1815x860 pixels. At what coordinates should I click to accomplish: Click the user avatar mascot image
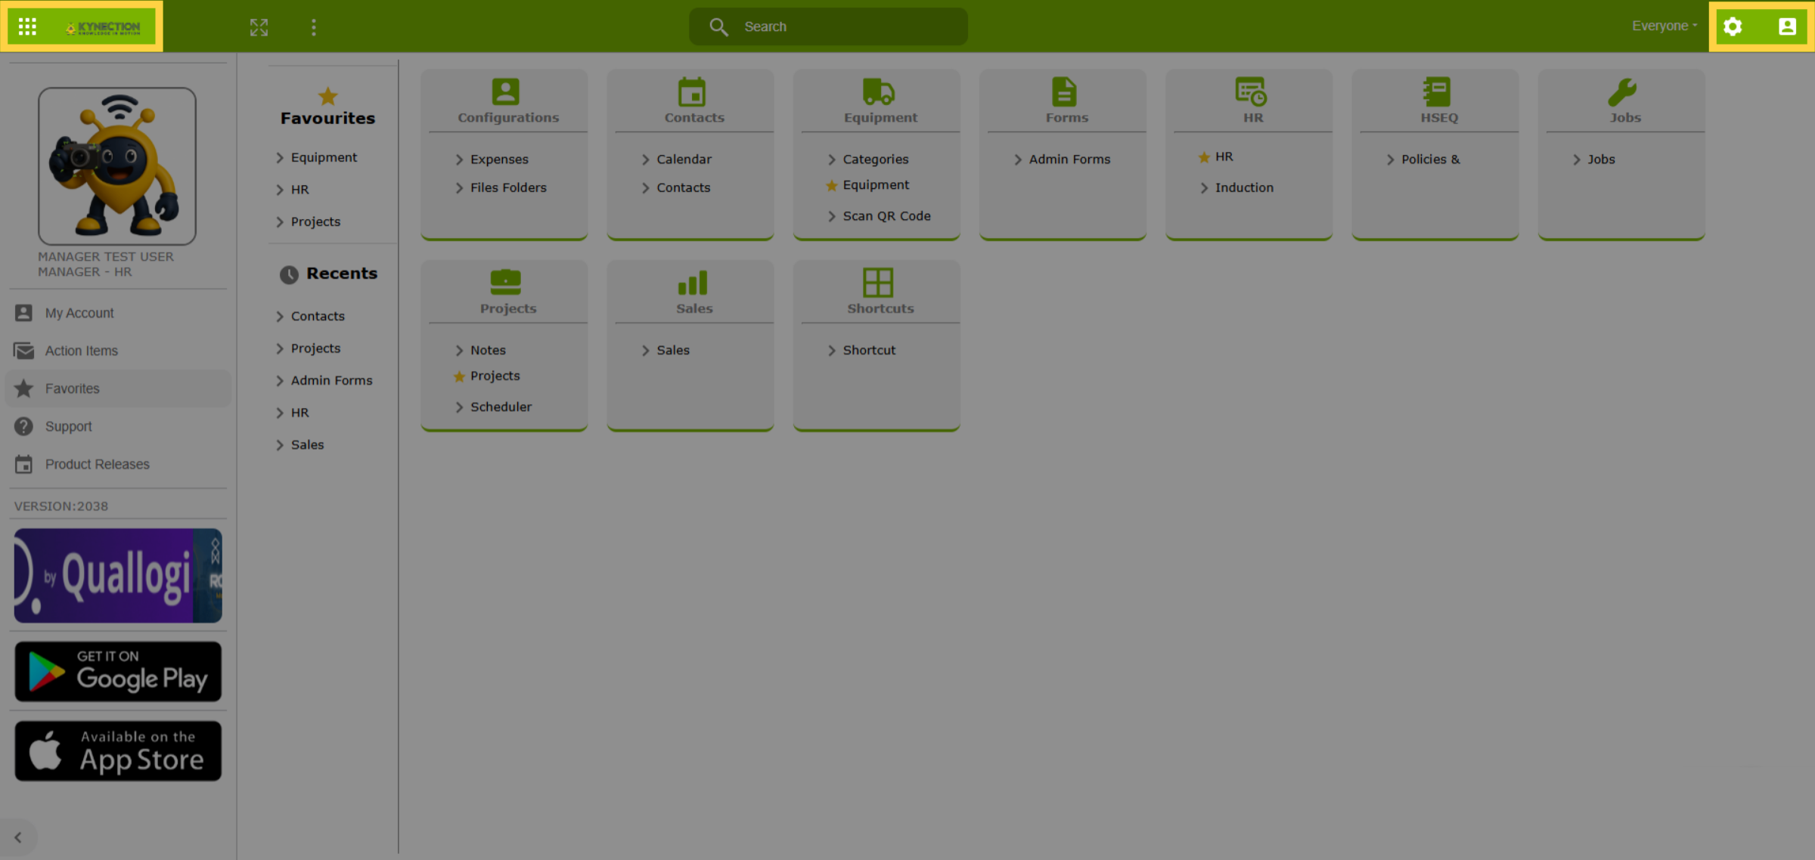[117, 166]
